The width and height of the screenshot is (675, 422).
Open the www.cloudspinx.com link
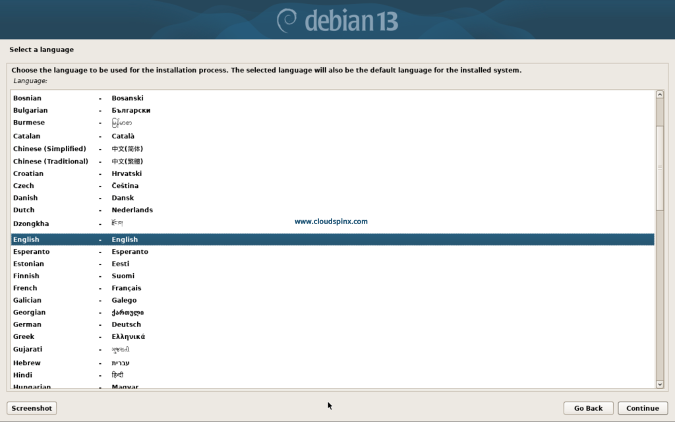330,222
